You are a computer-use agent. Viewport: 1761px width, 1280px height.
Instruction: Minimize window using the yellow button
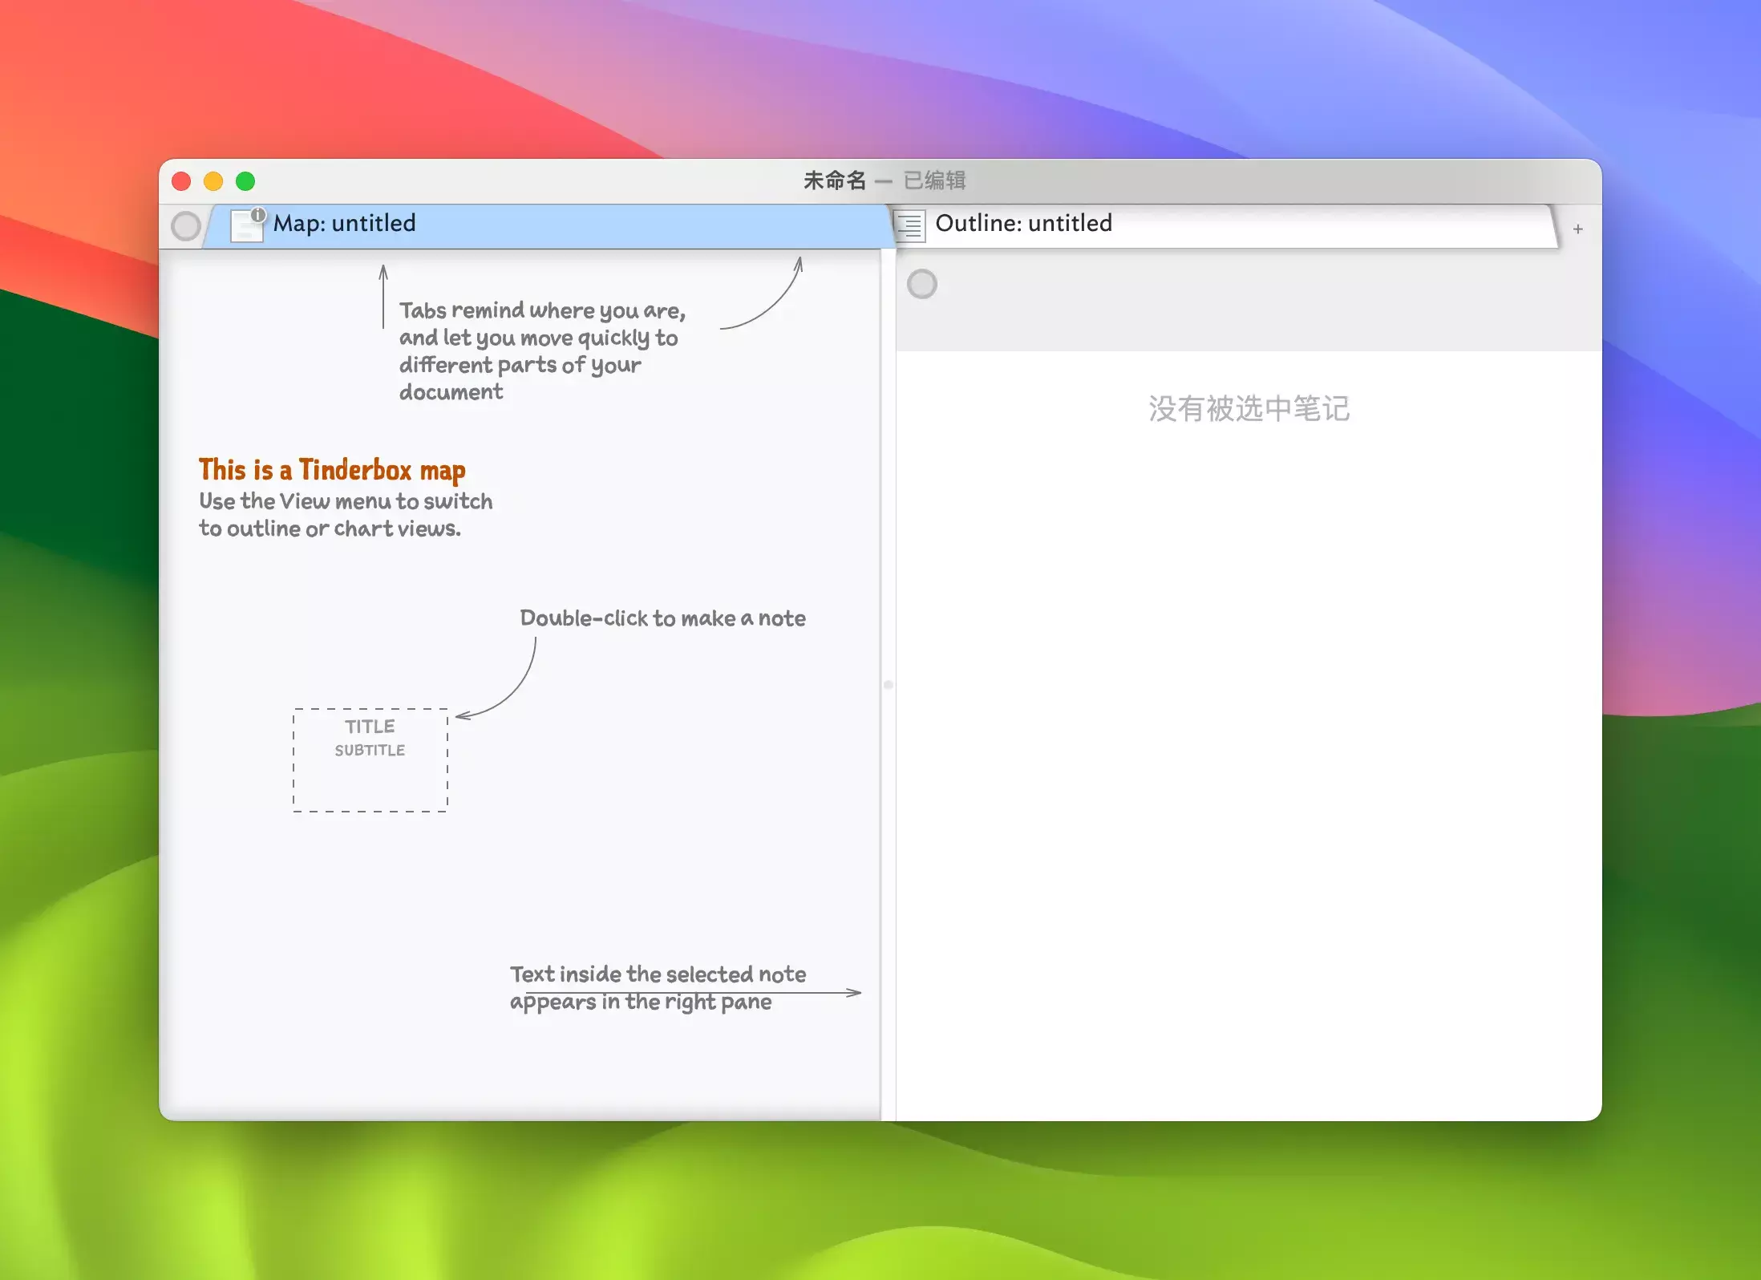click(x=213, y=182)
